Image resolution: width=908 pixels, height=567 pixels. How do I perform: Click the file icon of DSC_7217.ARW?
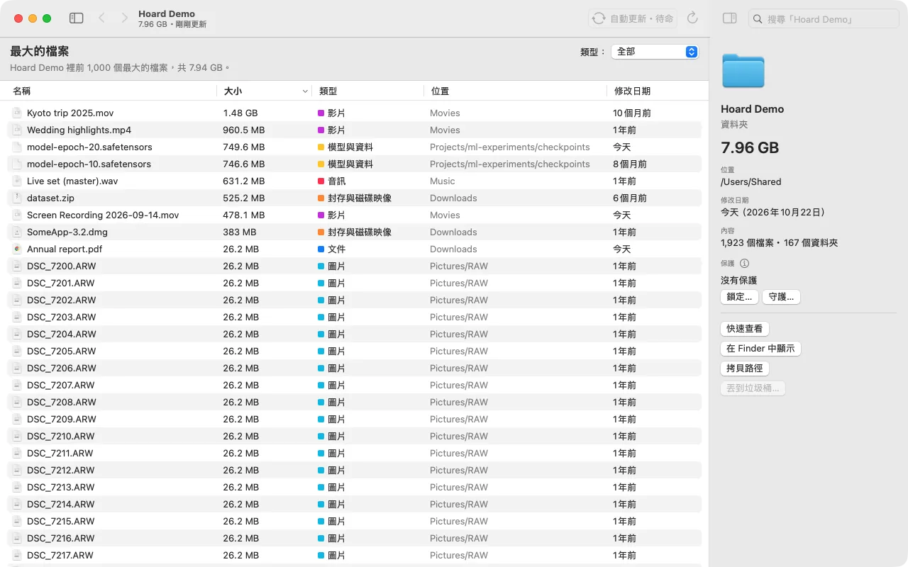tap(17, 555)
